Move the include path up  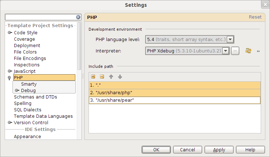click(111, 77)
